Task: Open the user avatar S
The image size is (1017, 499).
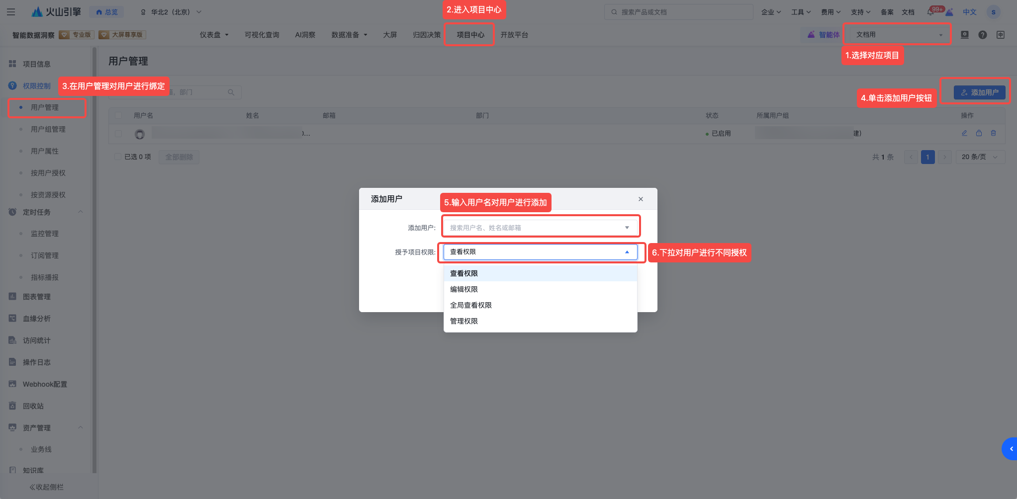Action: (x=993, y=12)
